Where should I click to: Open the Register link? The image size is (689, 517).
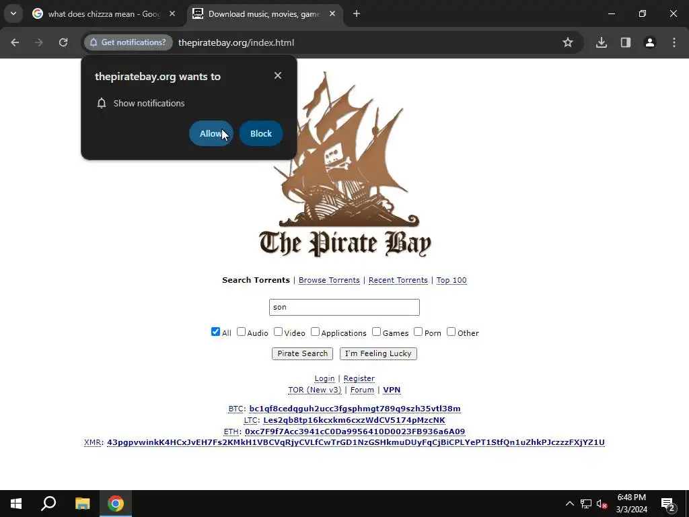pyautogui.click(x=359, y=378)
